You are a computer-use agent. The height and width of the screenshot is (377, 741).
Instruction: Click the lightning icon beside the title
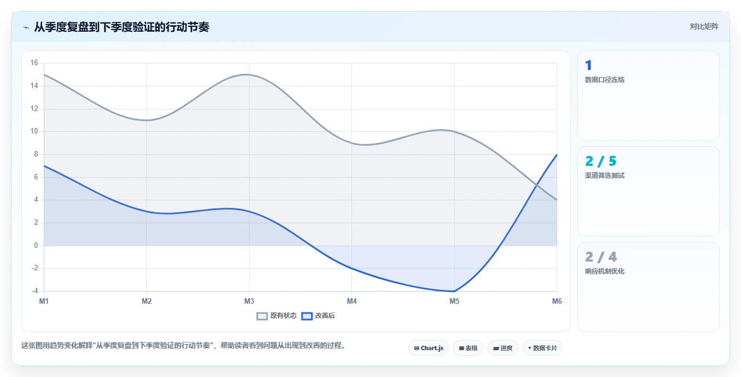pyautogui.click(x=26, y=27)
